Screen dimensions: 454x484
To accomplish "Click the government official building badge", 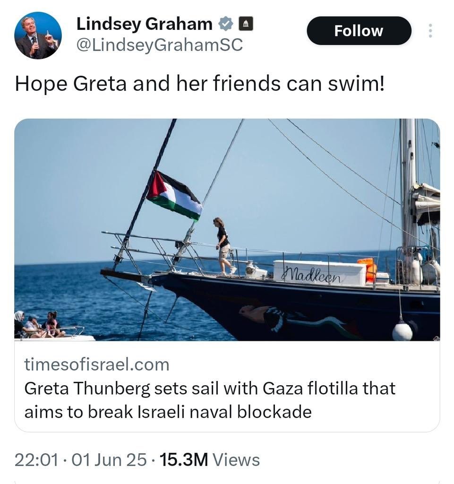I will tap(246, 23).
